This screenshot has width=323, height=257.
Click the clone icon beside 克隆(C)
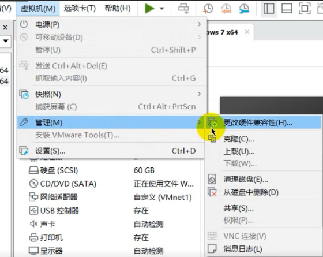[212, 138]
